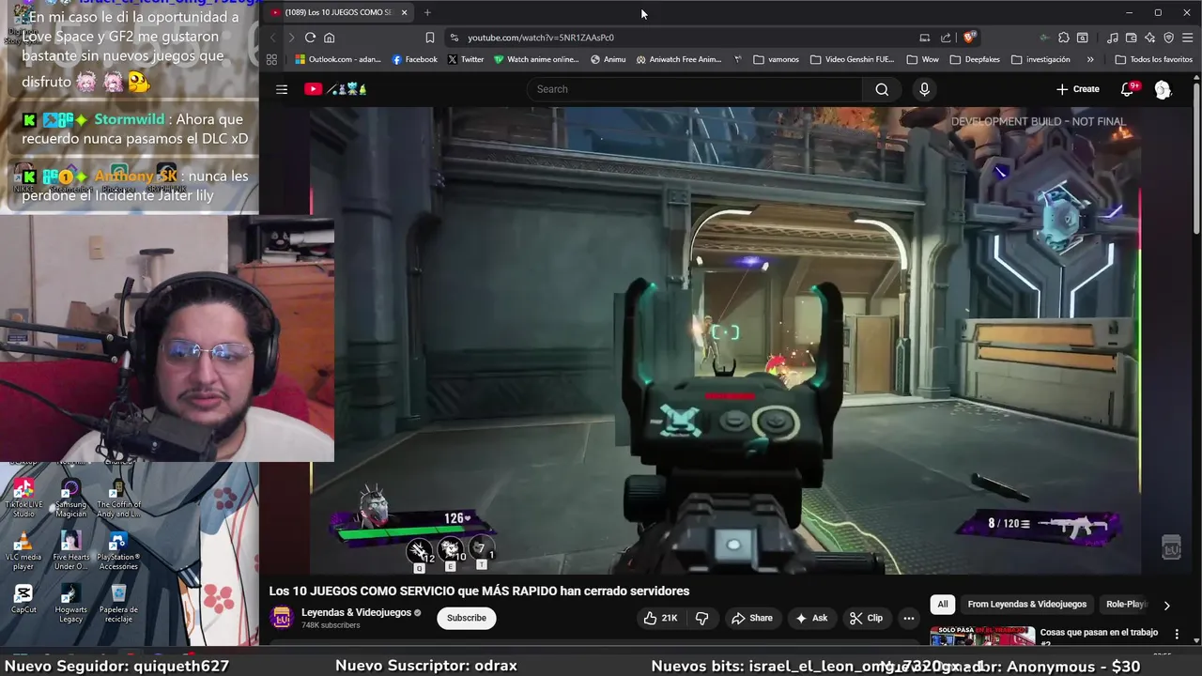Go to browser home page
The image size is (1202, 676).
[x=329, y=38]
